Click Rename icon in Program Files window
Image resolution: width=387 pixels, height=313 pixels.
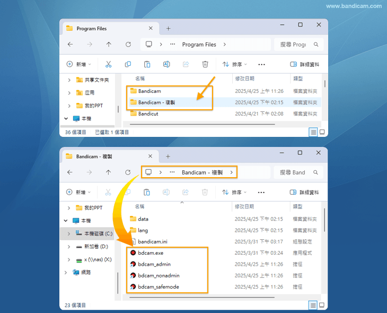point(166,64)
